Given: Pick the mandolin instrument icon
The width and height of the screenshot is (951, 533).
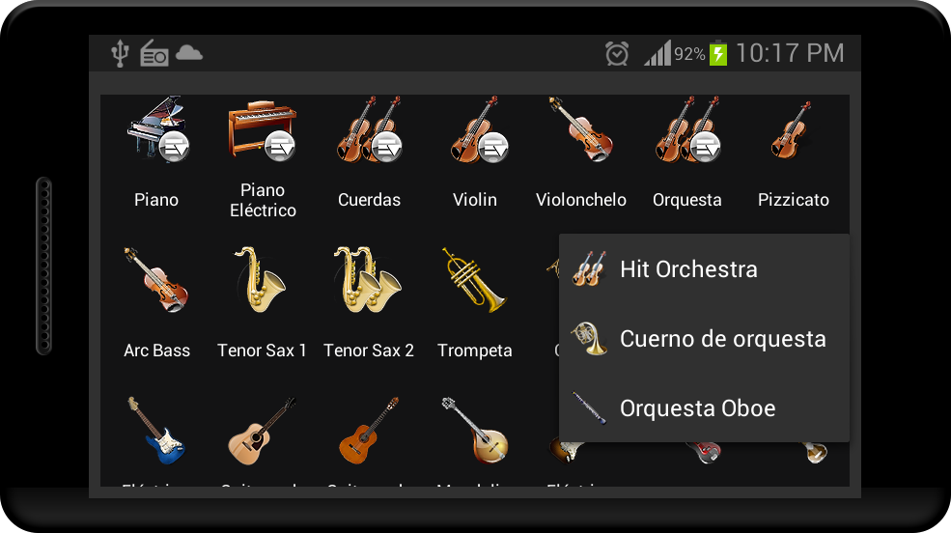Looking at the screenshot, I should coord(474,430).
